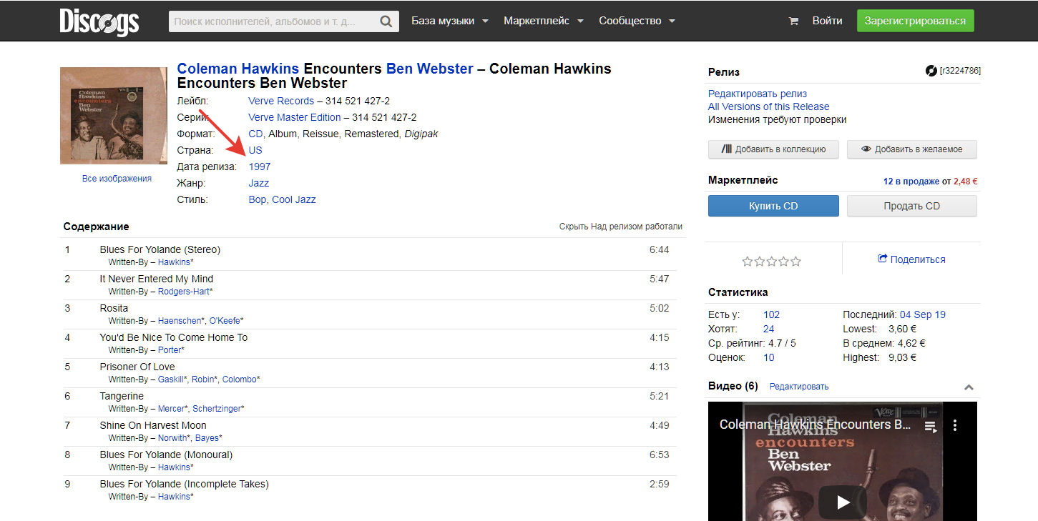Click Скрыть Над релизом работали toggle link

point(621,226)
